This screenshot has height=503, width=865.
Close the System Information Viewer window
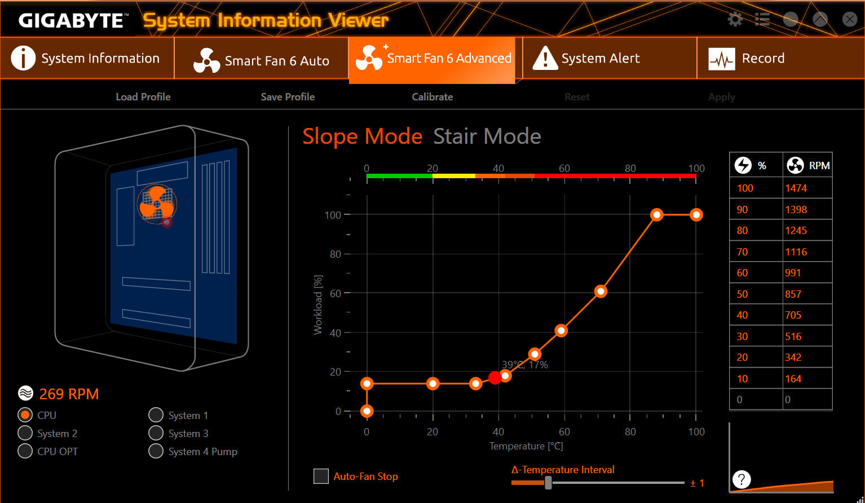click(x=850, y=20)
